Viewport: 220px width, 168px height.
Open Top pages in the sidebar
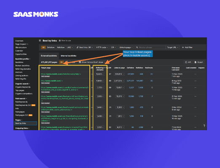point(20,90)
